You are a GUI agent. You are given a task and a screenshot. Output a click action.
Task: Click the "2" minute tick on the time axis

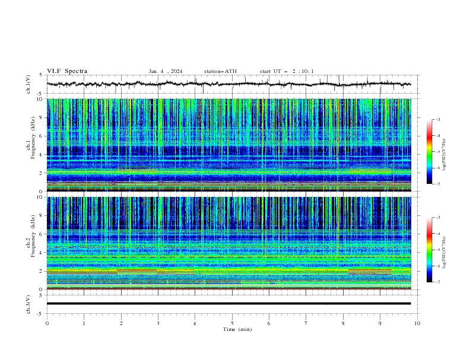121,323
